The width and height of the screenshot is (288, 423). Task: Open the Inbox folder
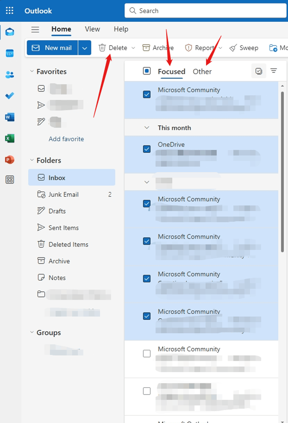72,178
